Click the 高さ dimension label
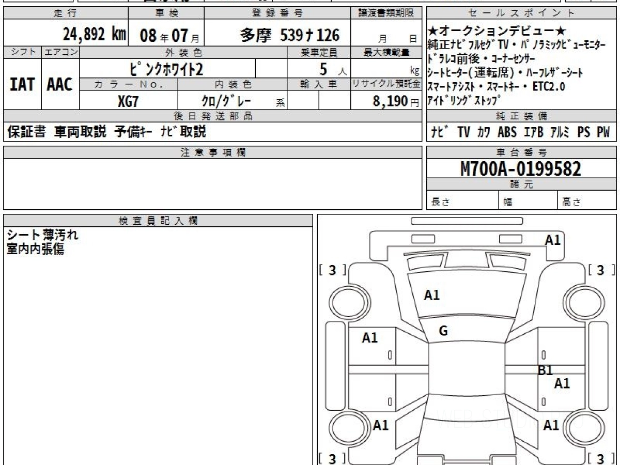The height and width of the screenshot is (465, 620). click(x=572, y=203)
